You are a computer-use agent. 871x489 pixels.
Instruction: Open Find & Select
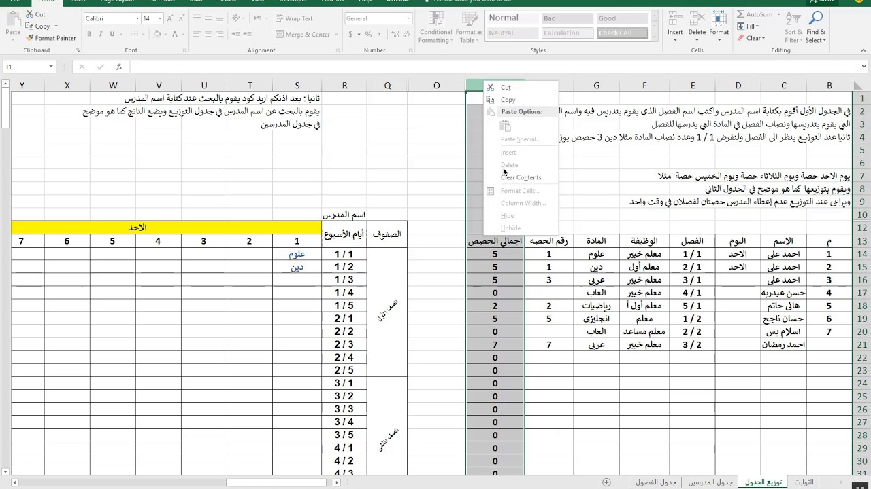815,27
